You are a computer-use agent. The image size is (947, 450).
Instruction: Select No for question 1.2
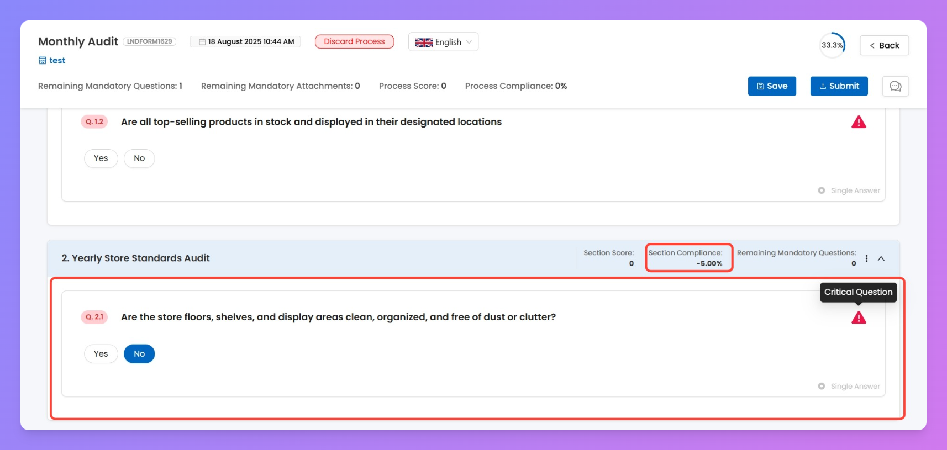tap(139, 158)
